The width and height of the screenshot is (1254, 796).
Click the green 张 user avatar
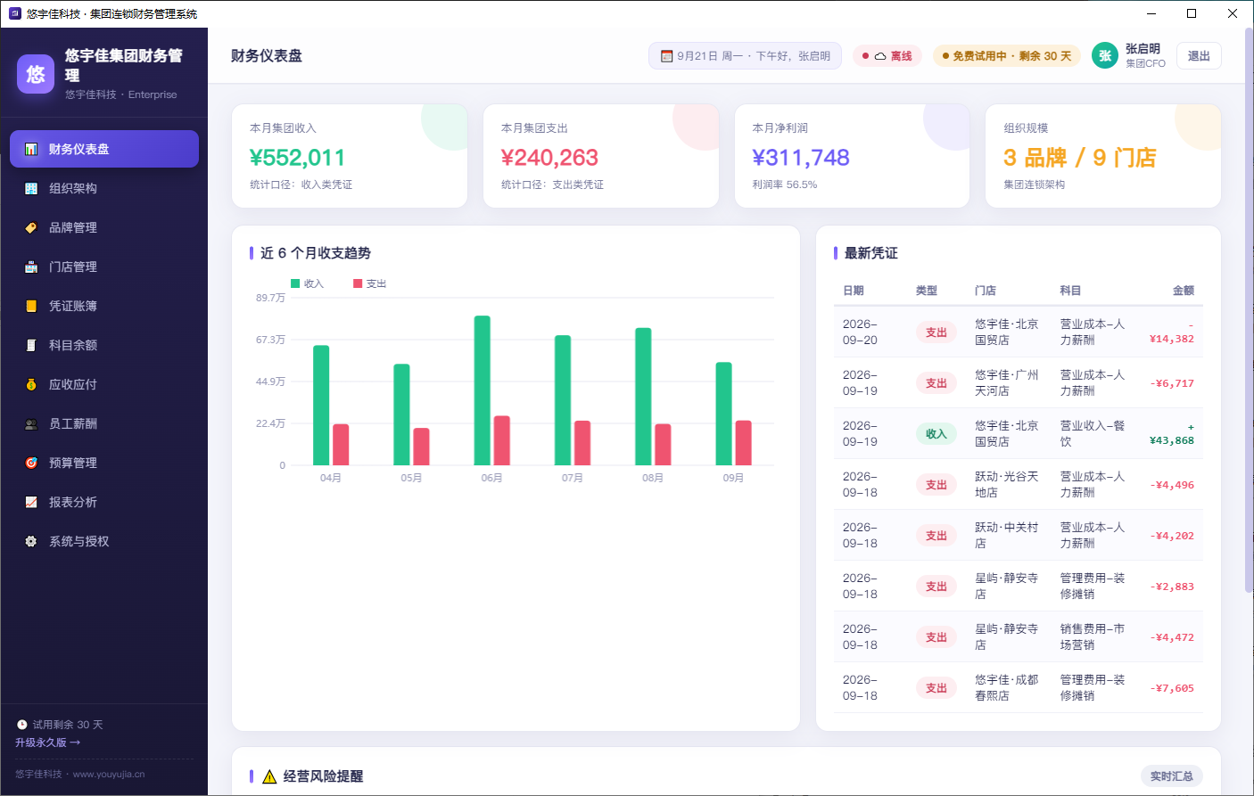tap(1105, 55)
